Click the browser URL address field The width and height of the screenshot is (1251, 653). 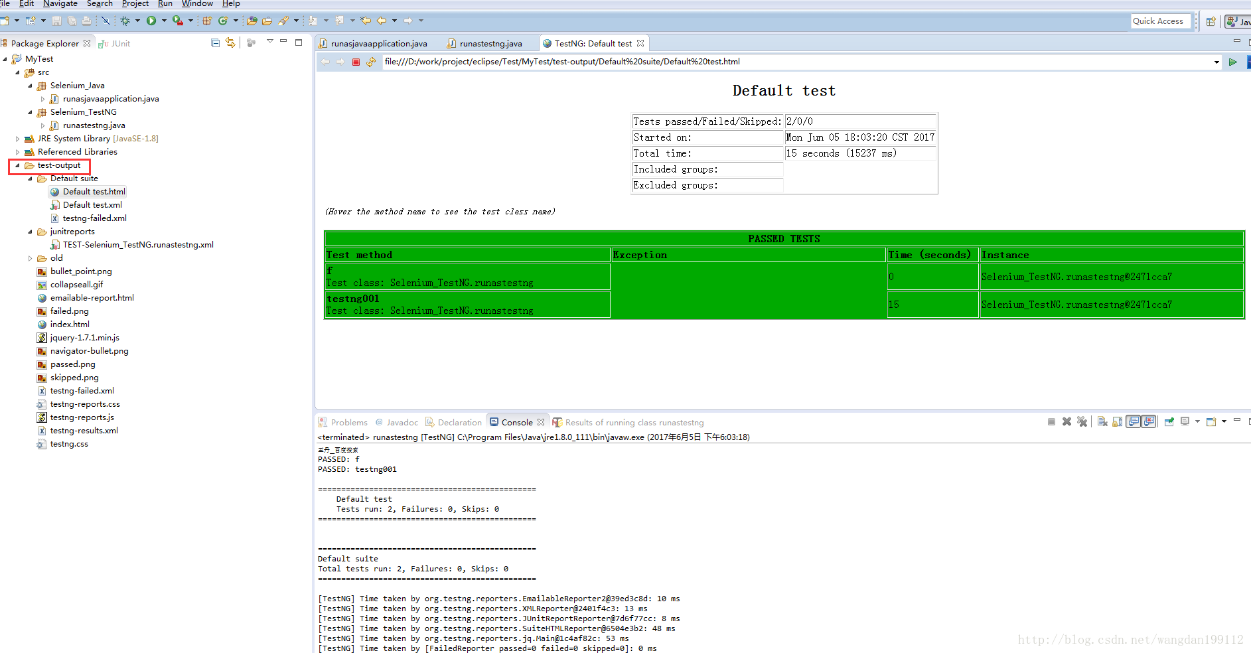(x=796, y=62)
